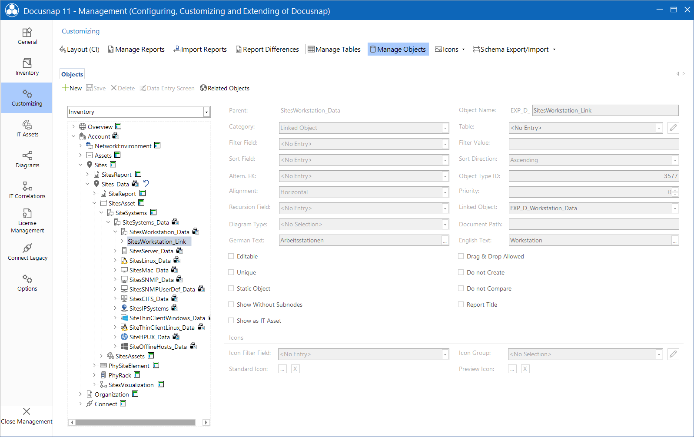Enable the Report Title checkbox
Image resolution: width=694 pixels, height=437 pixels.
(461, 305)
